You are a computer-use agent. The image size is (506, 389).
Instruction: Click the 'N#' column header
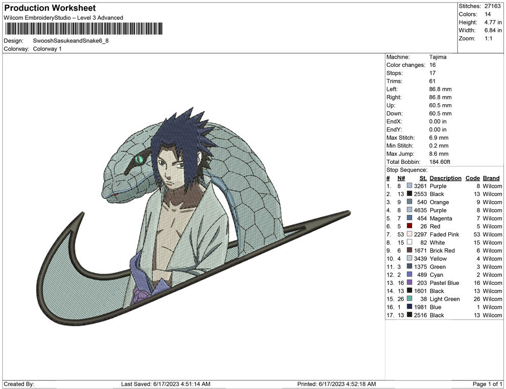[x=401, y=178]
